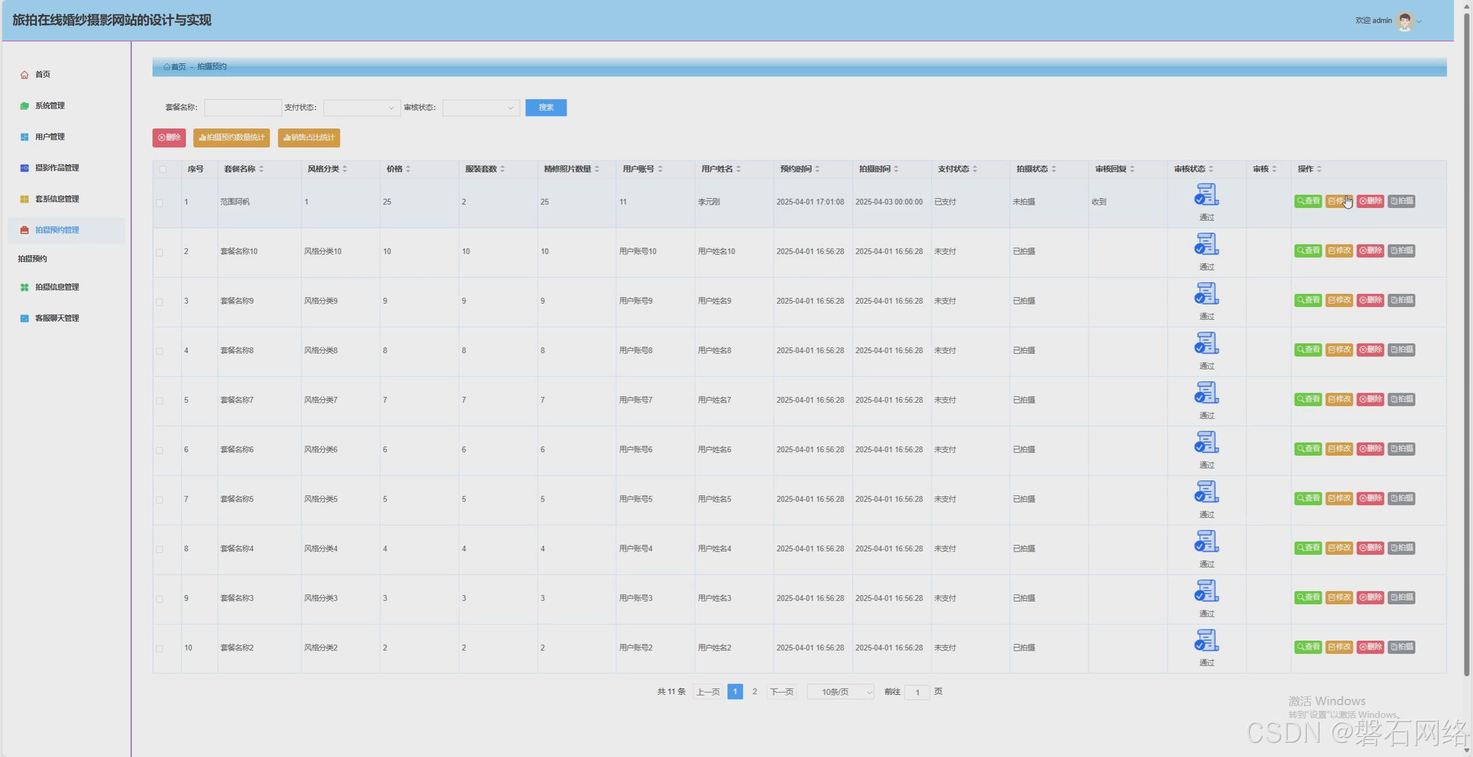Click the home icon in breadcrumb

pyautogui.click(x=167, y=67)
